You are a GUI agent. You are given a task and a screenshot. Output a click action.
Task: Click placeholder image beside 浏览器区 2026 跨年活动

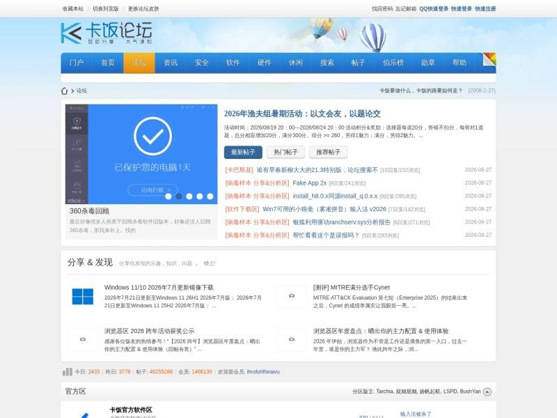click(82, 339)
